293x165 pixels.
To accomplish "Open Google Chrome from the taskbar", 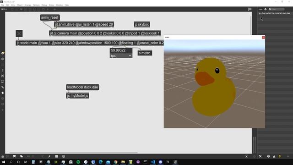I will tap(115, 162).
